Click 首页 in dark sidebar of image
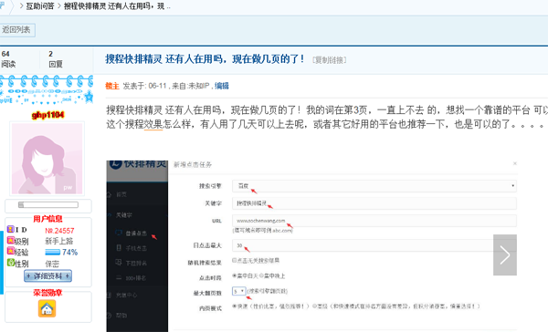Viewport: 548px width, 332px height. point(121,194)
